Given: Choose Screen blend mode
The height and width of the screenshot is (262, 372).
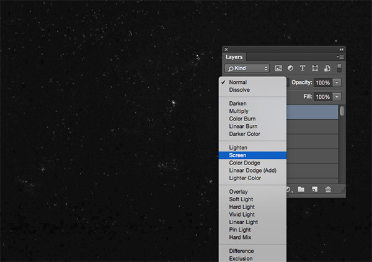Looking at the screenshot, I should (x=238, y=155).
